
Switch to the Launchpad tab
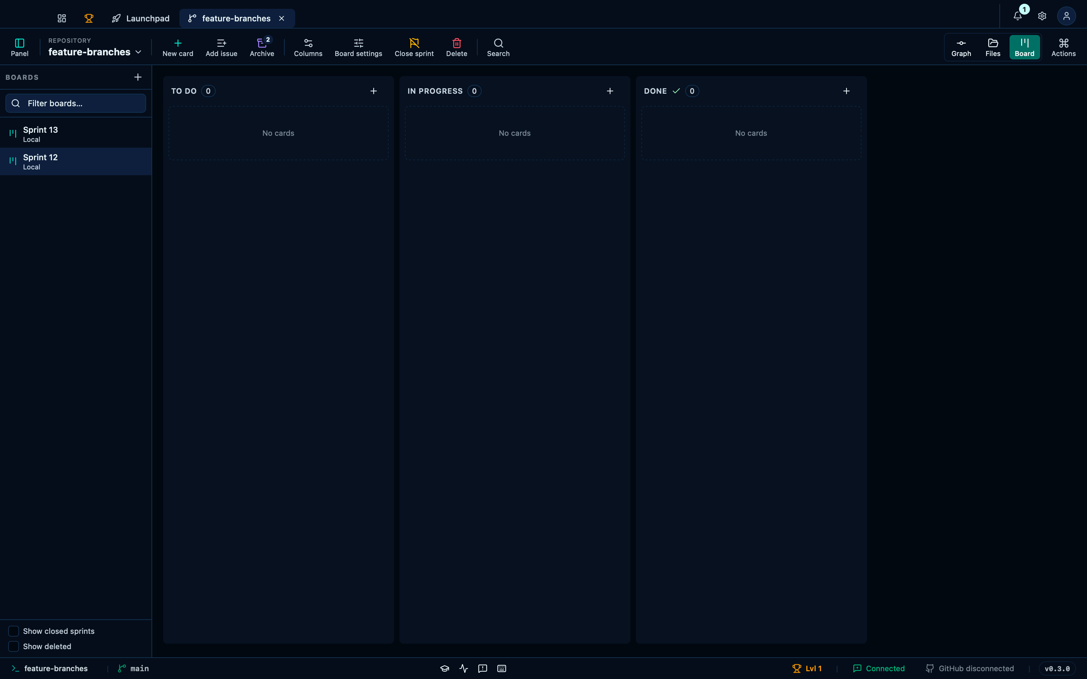tap(141, 18)
